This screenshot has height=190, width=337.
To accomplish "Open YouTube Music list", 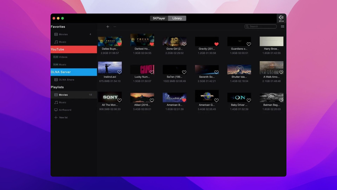I will pos(74,65).
